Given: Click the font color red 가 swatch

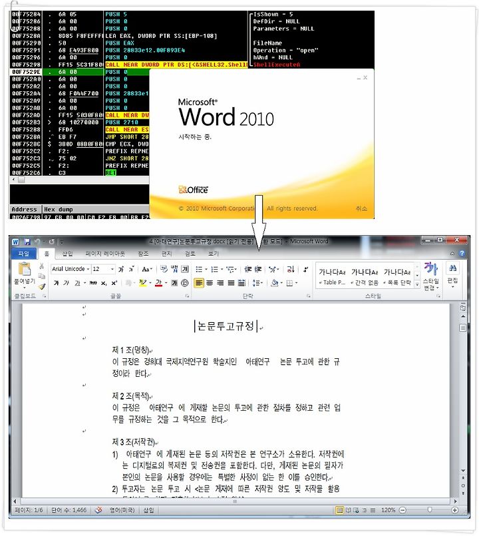Looking at the screenshot, I should (158, 283).
